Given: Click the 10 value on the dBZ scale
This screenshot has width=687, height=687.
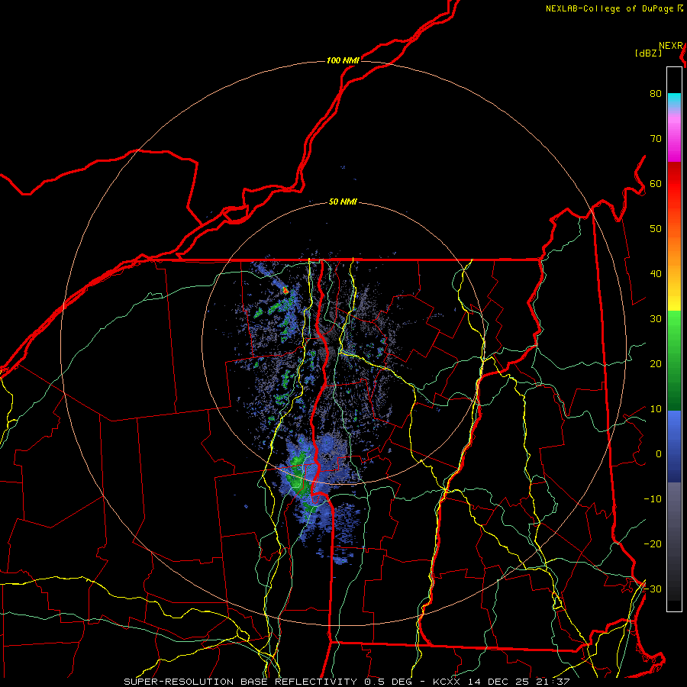Looking at the screenshot, I should click(656, 409).
